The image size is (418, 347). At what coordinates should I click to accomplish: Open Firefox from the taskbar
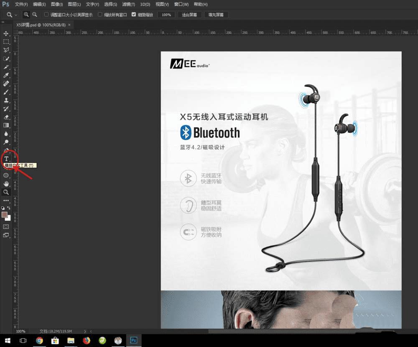tap(87, 340)
